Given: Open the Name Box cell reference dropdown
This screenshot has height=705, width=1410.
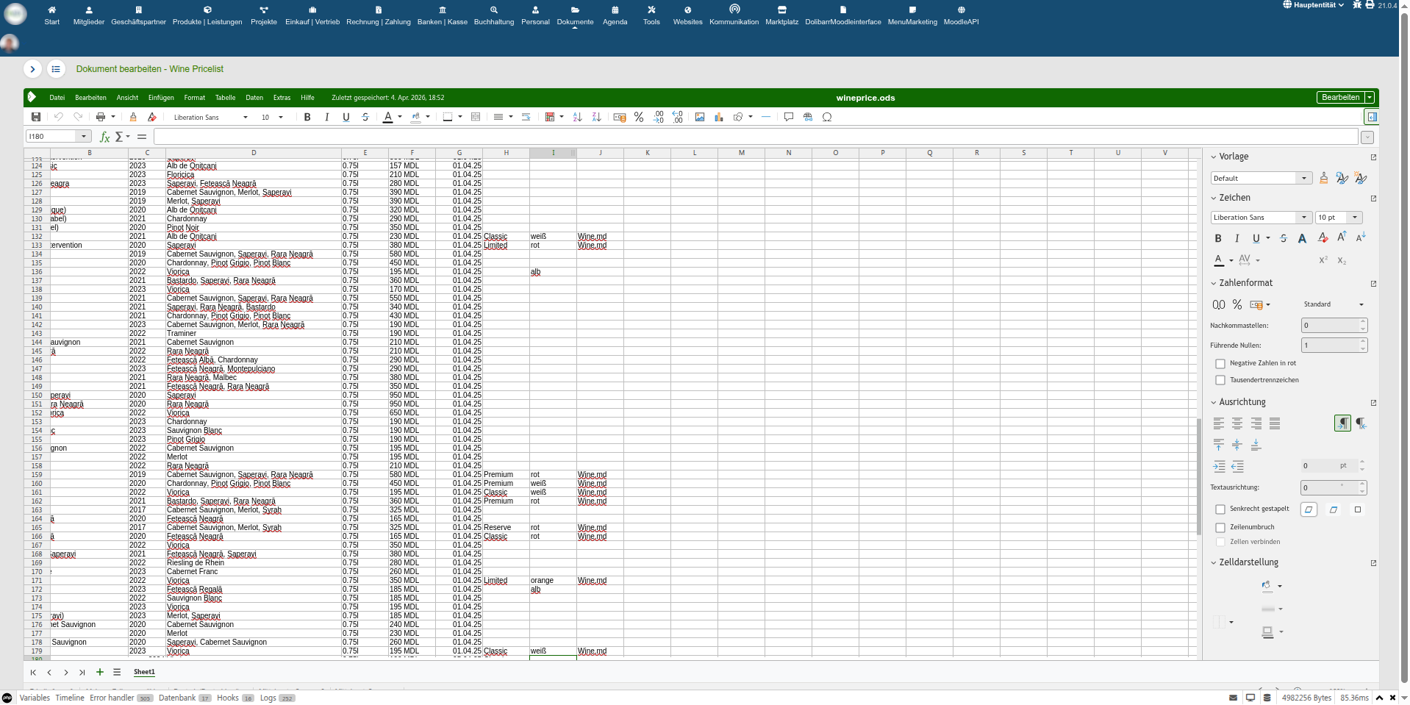Looking at the screenshot, I should 84,137.
